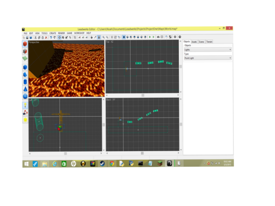Viewport: 275px width, 206px height.
Task: Click the help question mark icon
Action: coord(179,37)
